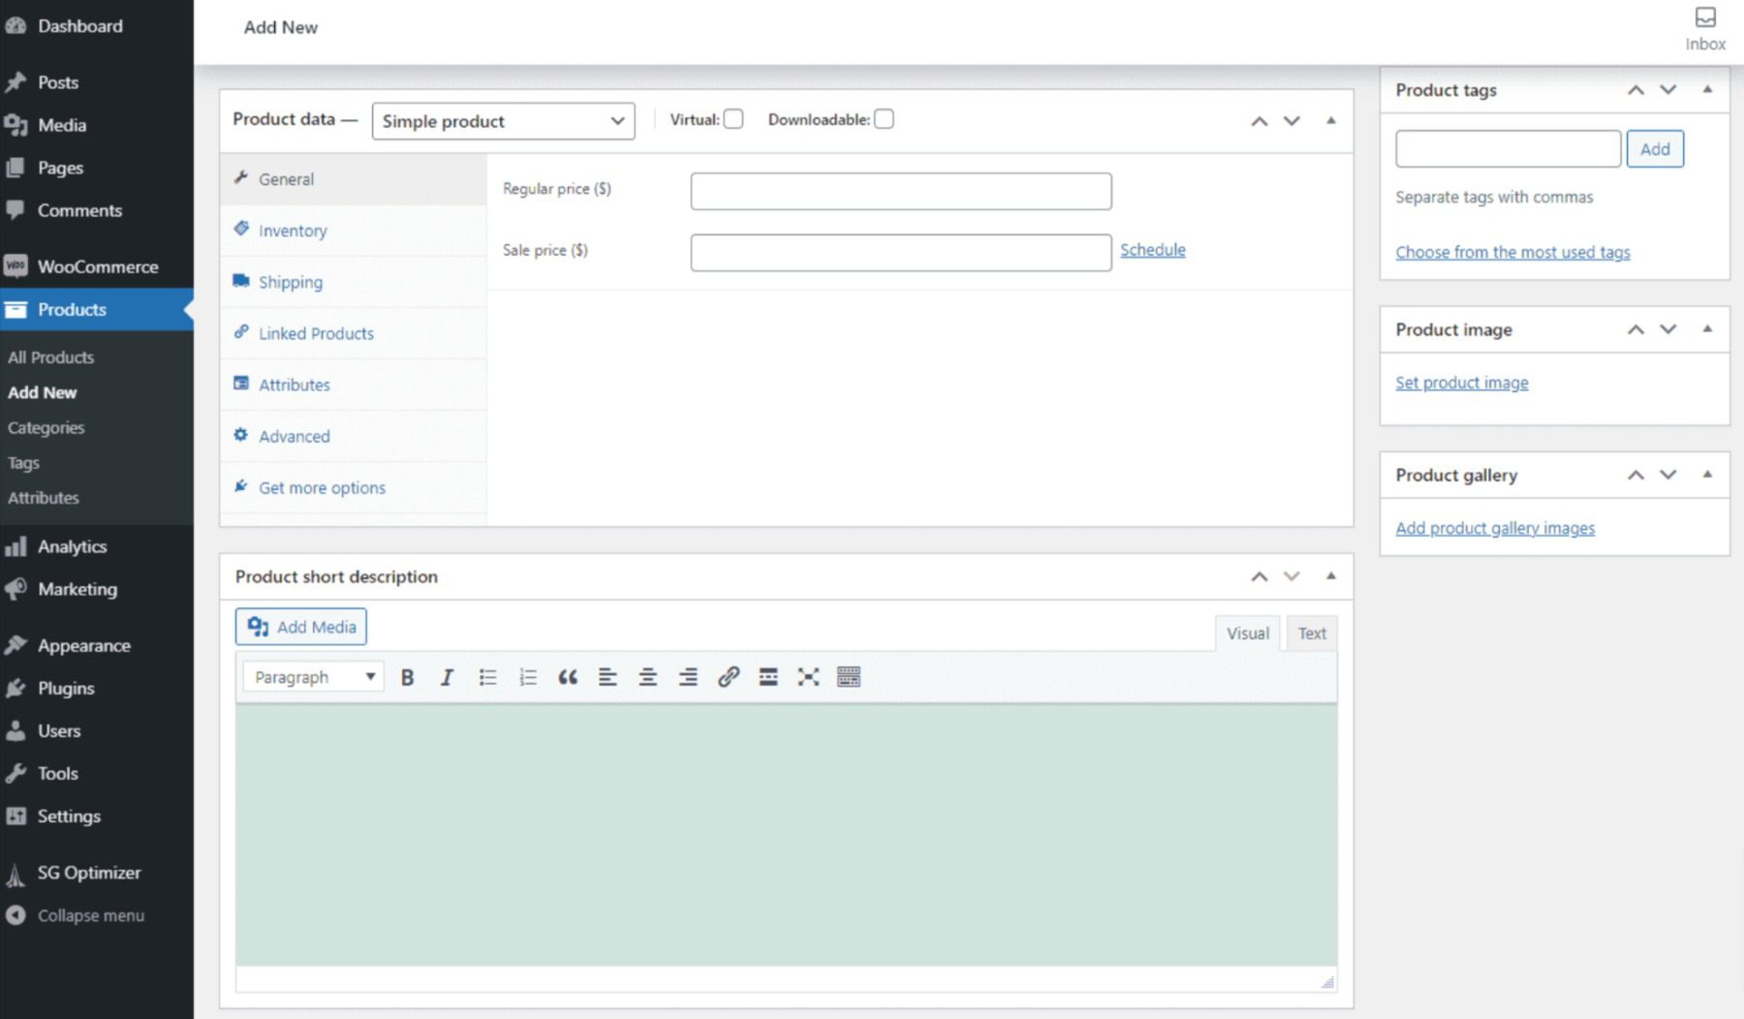Open Schedule for sale price
This screenshot has width=1744, height=1019.
click(x=1152, y=249)
